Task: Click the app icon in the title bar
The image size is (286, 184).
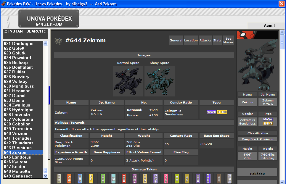Action: tap(3, 4)
